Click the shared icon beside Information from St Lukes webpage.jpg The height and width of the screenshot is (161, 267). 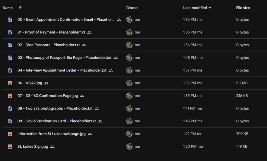[x=90, y=134]
